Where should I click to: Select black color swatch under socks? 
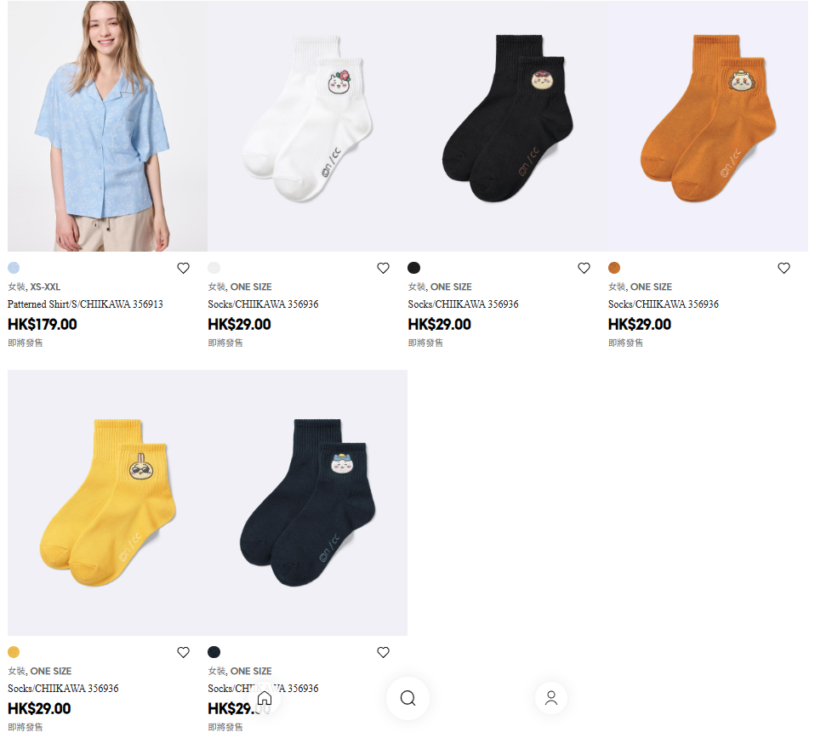[413, 268]
